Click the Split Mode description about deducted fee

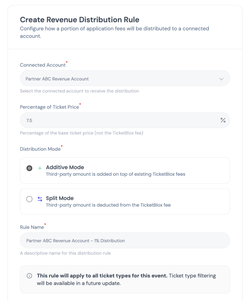tap(108, 205)
